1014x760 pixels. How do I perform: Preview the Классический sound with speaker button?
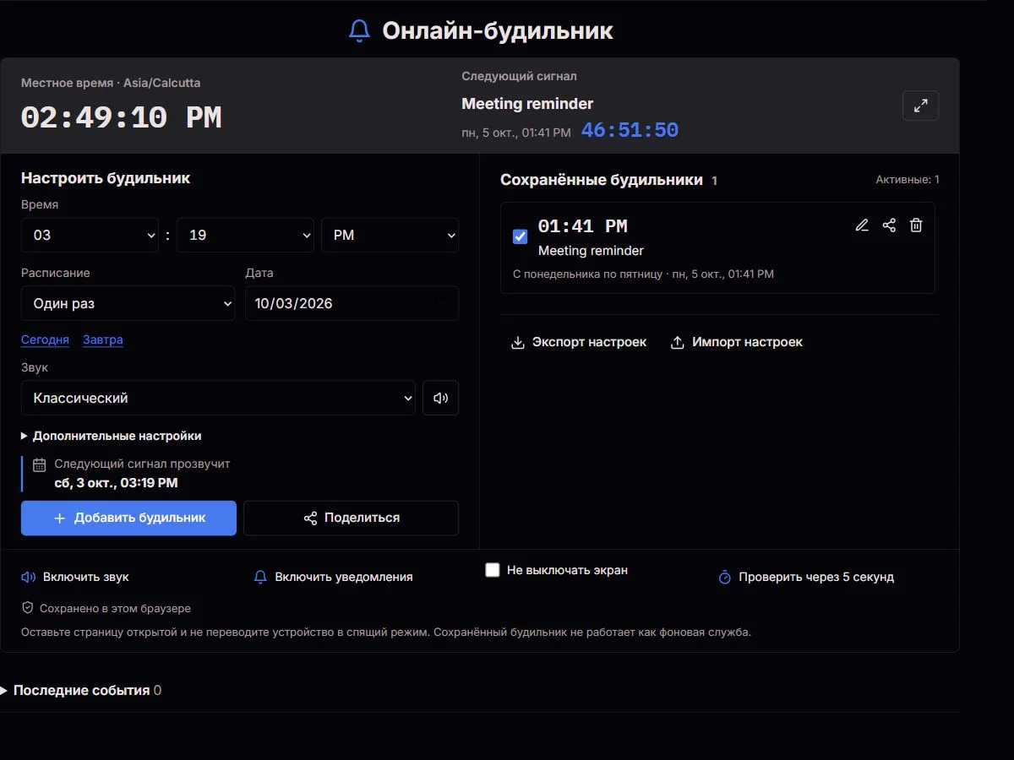coord(440,398)
